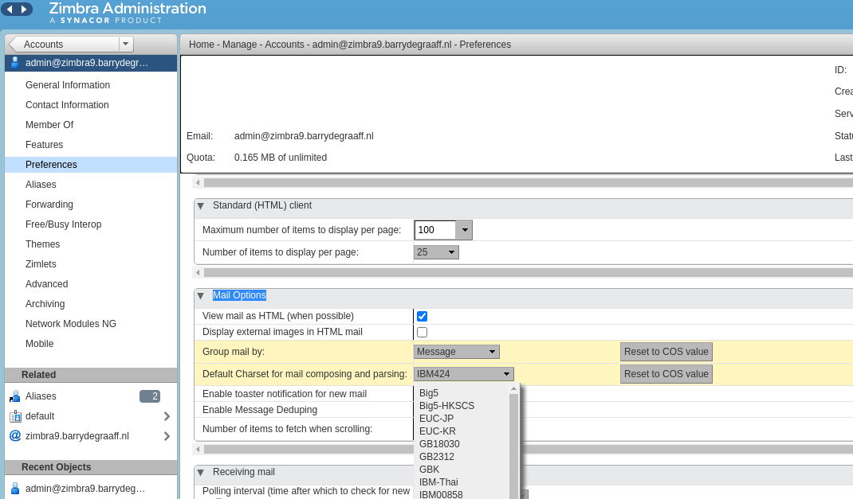Reset Group mail by to COS value
Screen dimensions: 853x499
coord(666,352)
